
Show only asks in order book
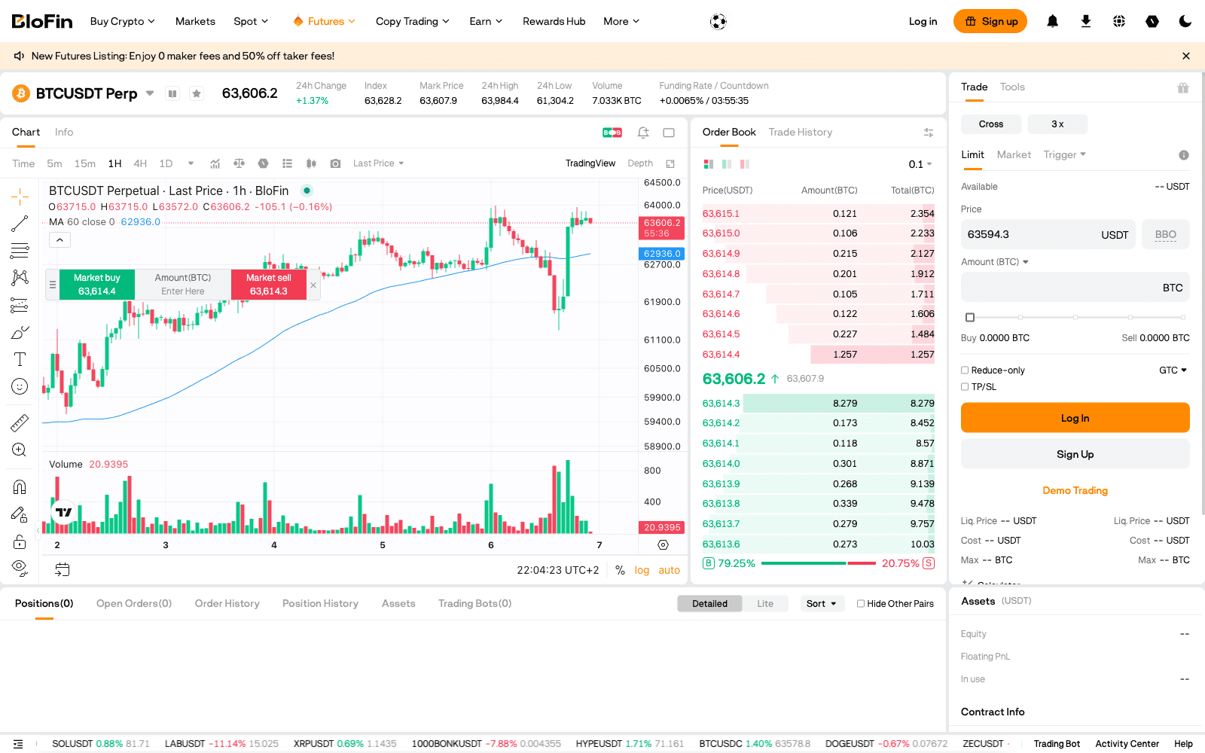click(x=745, y=164)
